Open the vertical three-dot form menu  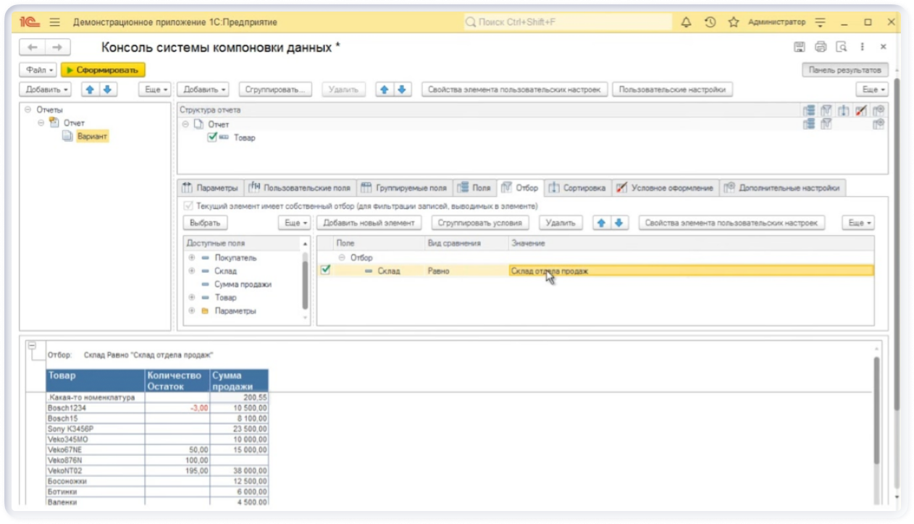pyautogui.click(x=862, y=47)
